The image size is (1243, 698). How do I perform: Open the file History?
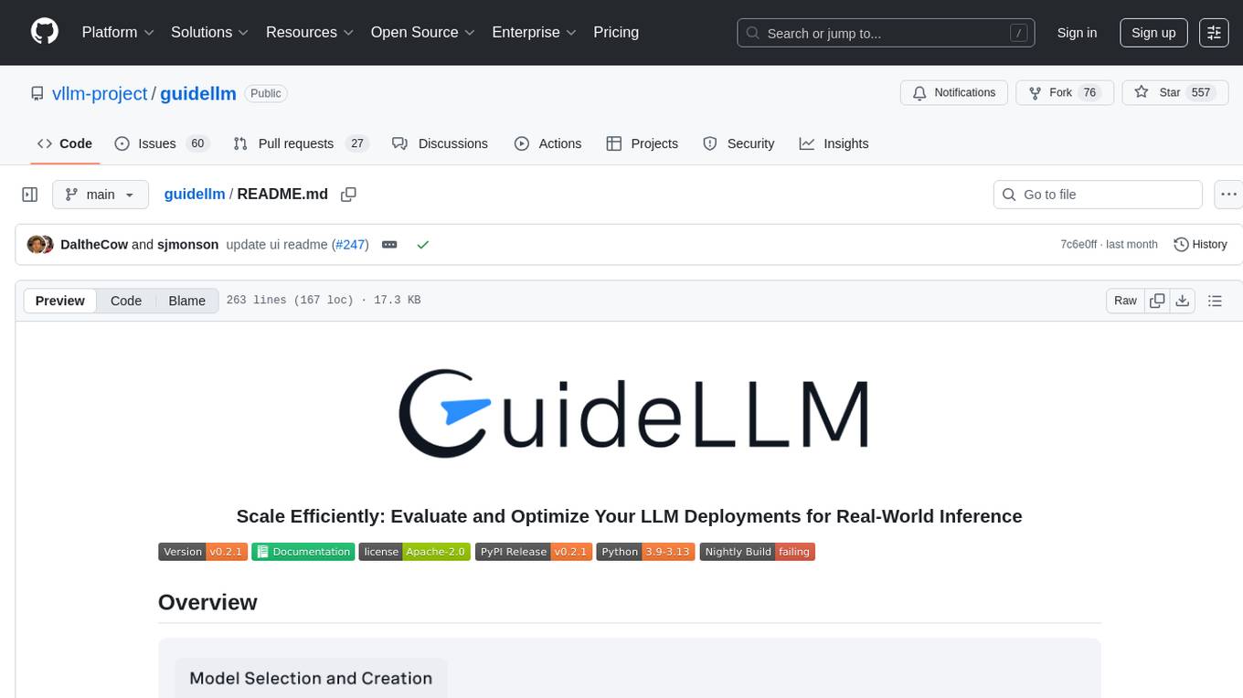(1200, 244)
